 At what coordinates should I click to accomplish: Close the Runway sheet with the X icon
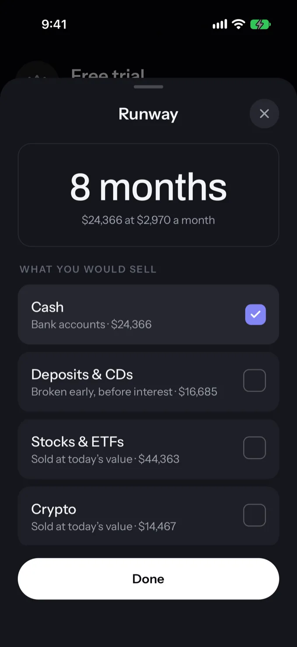click(264, 114)
